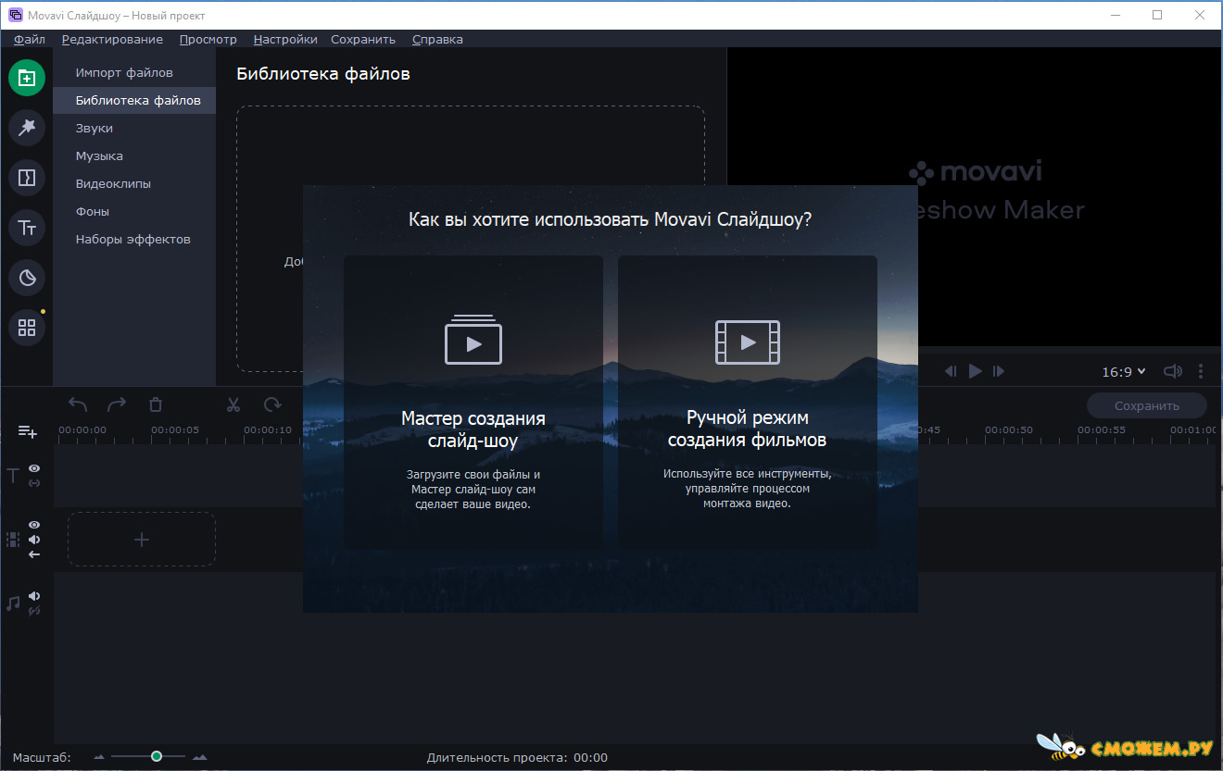The image size is (1223, 771).
Task: Open the Справка menu
Action: point(437,39)
